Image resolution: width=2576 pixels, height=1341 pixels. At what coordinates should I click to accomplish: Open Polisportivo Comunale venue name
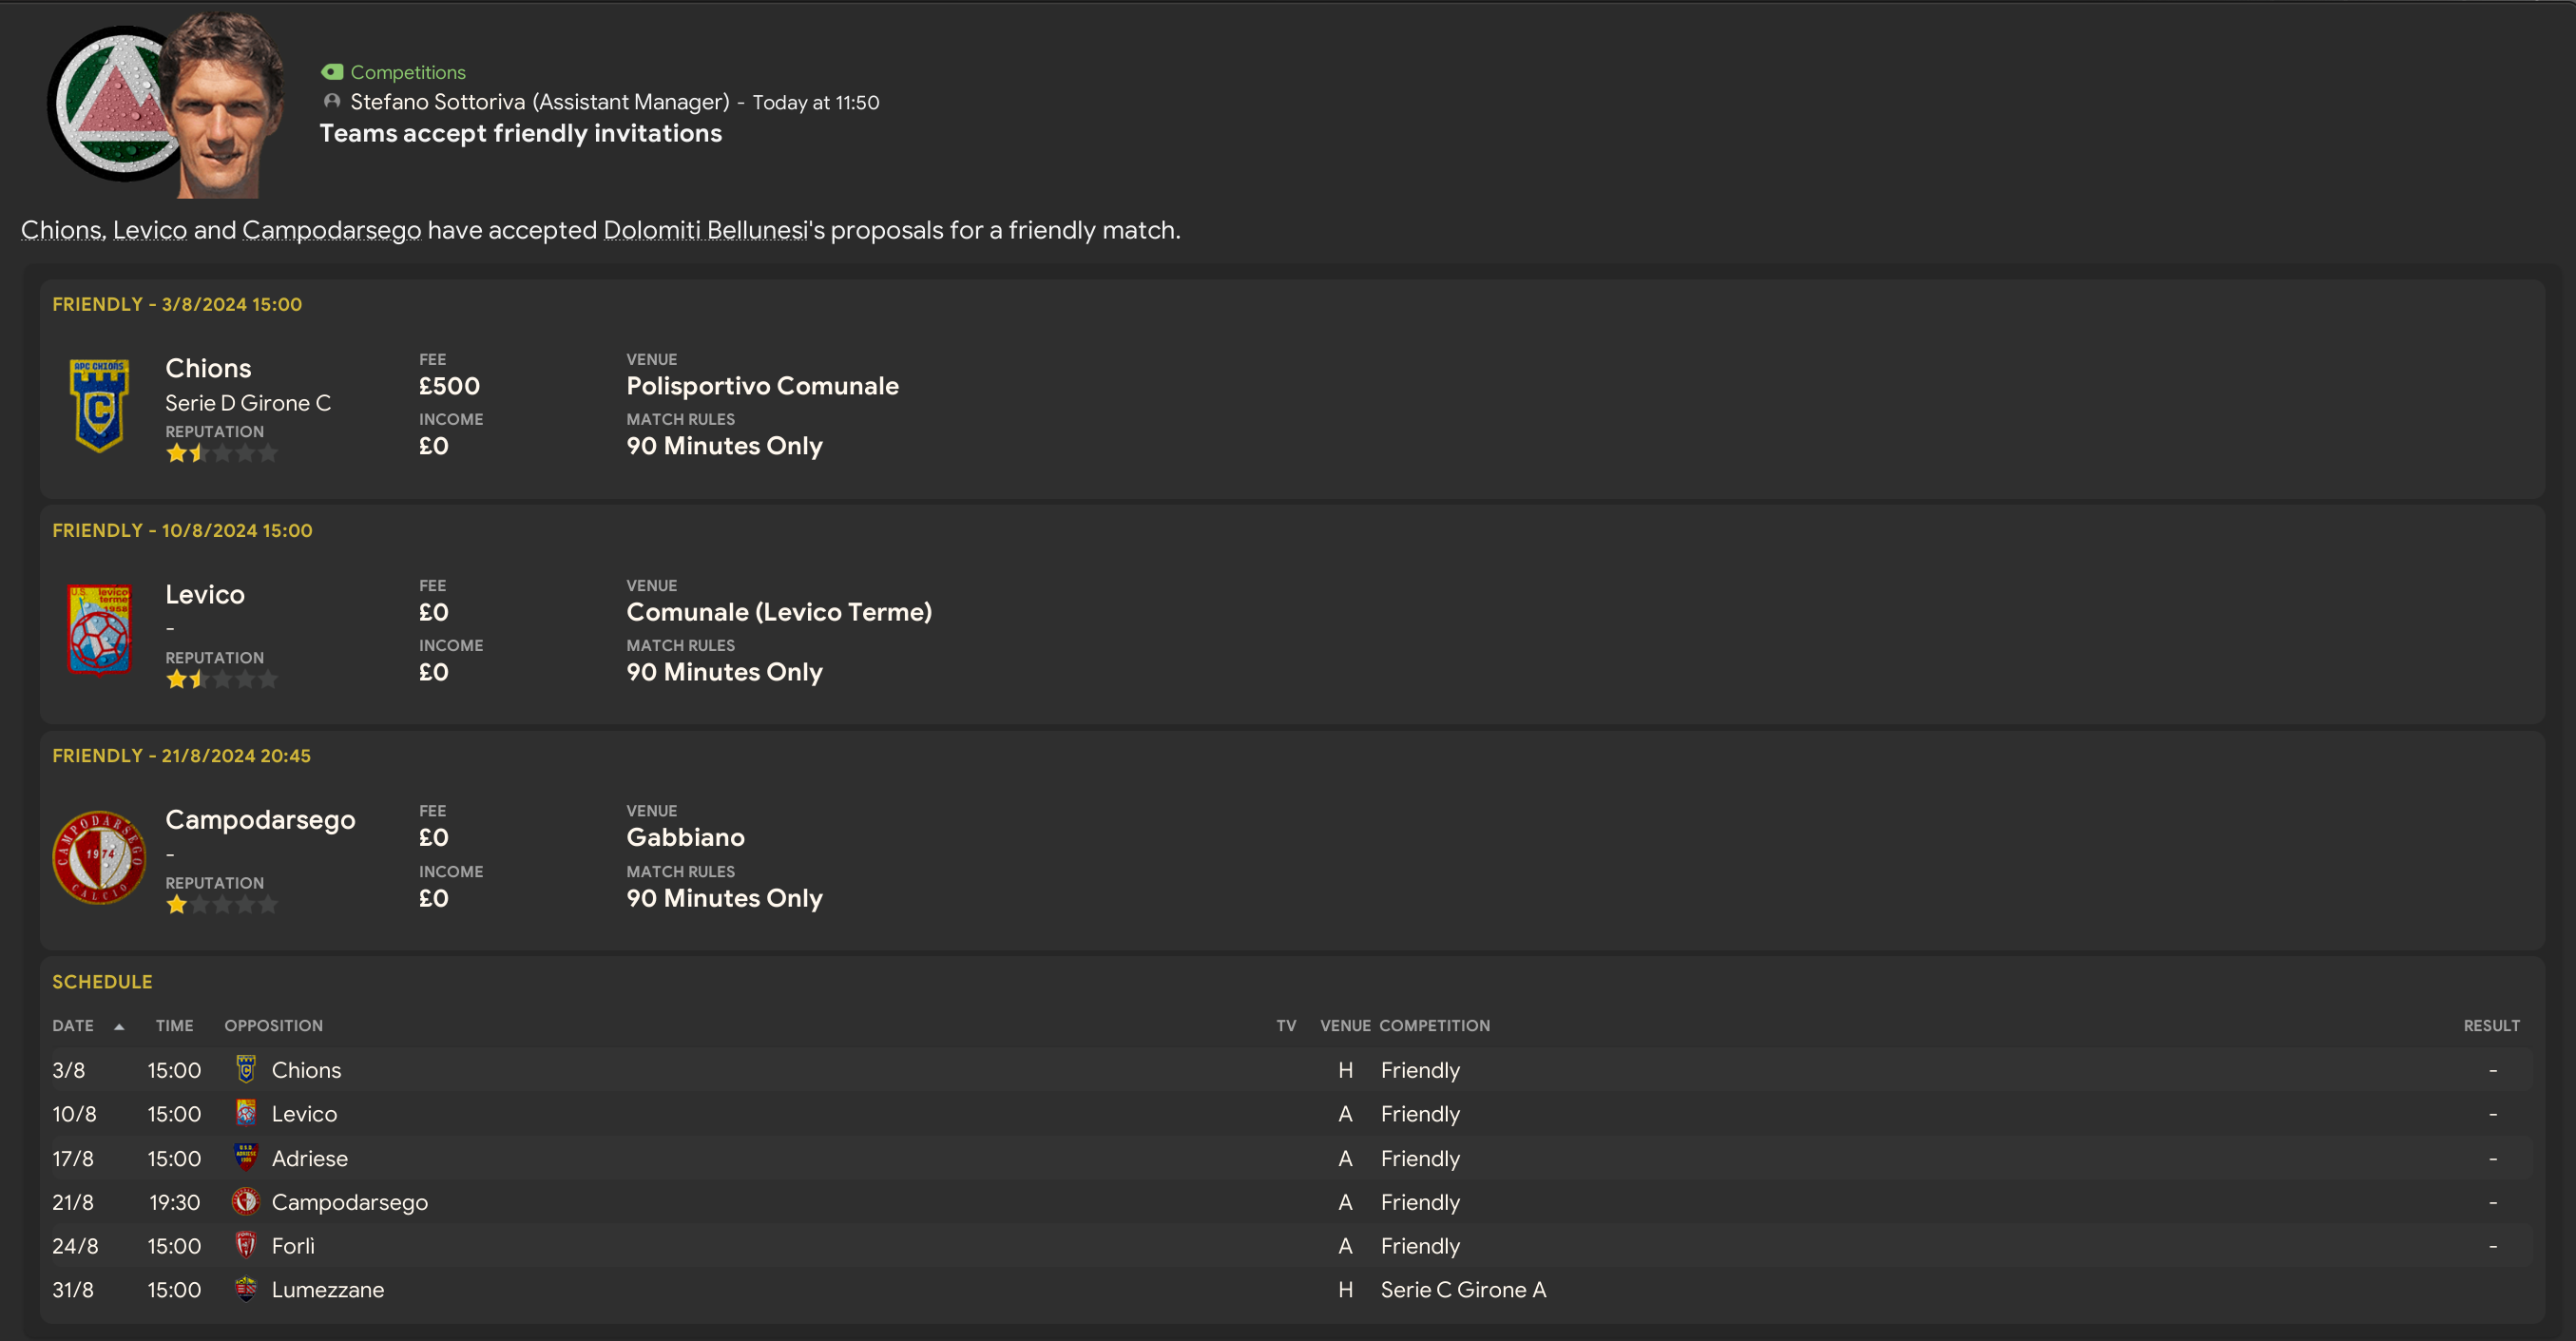[762, 386]
